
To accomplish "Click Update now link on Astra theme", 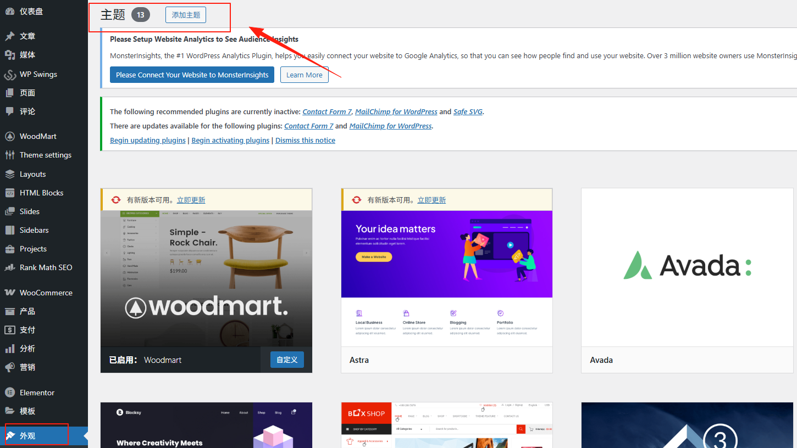I will point(431,200).
